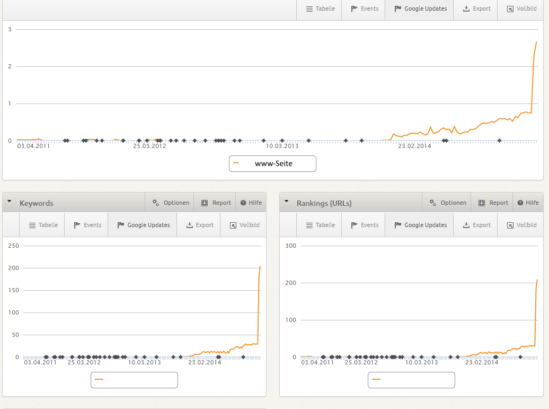Expand the Keywords panel header arrow

click(x=9, y=202)
